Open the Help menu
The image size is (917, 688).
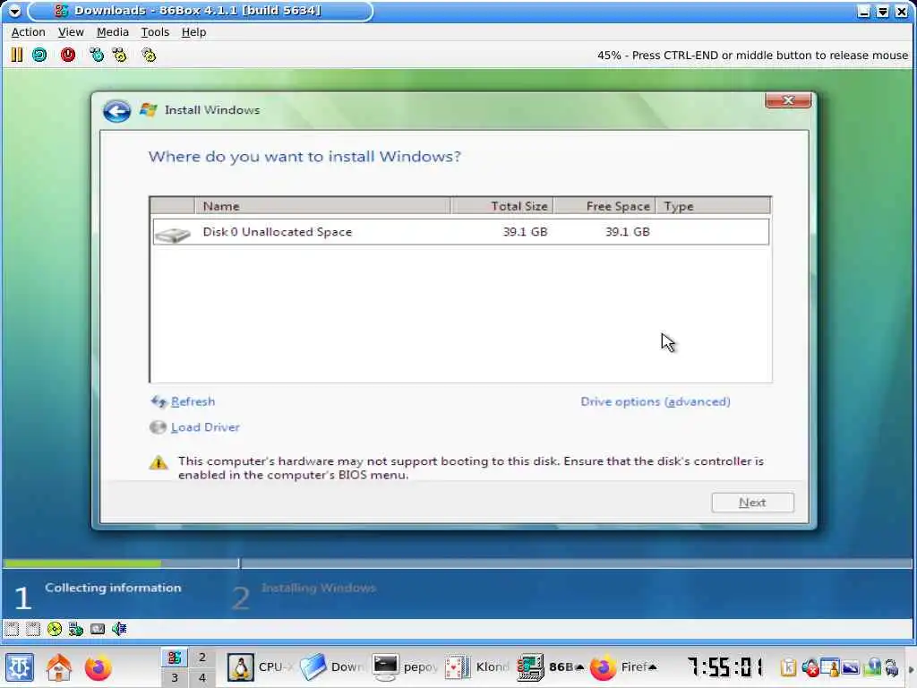[193, 32]
